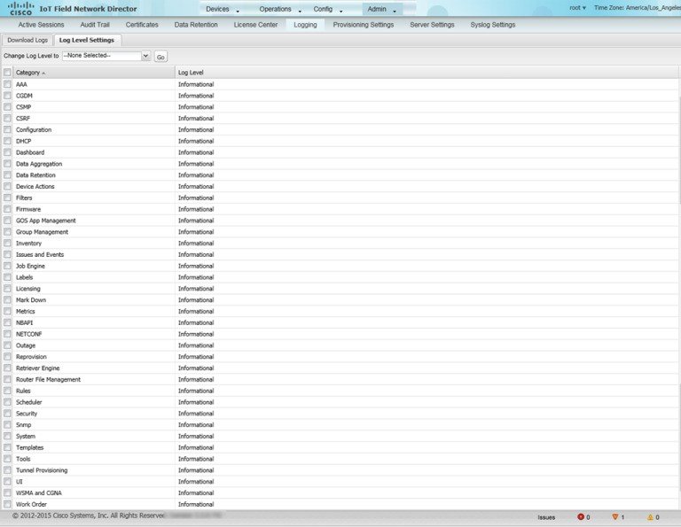Click the red critical issues icon
The width and height of the screenshot is (681, 527).
coord(581,516)
